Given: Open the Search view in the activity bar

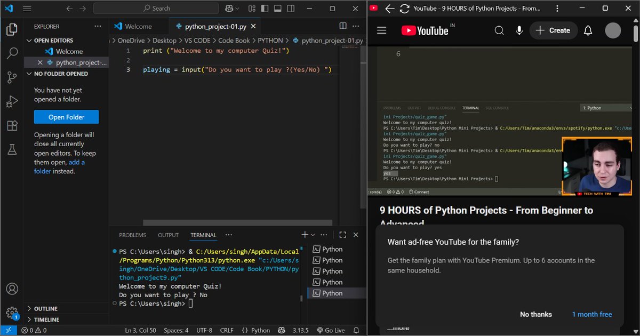Looking at the screenshot, I should tap(12, 53).
